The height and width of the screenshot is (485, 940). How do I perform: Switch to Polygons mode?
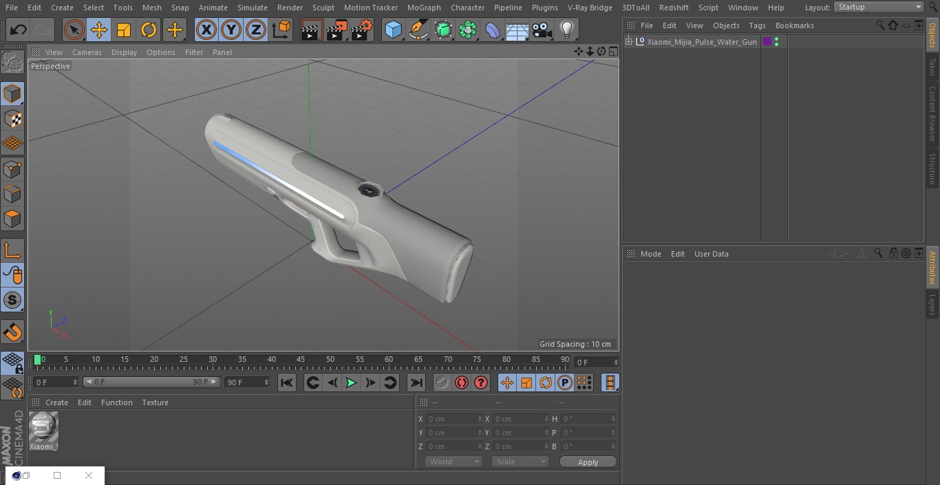12,219
